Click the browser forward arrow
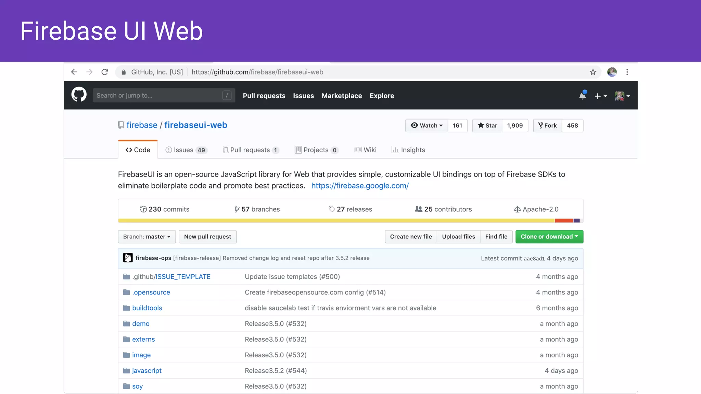Screen dimensions: 701x394 (x=89, y=72)
